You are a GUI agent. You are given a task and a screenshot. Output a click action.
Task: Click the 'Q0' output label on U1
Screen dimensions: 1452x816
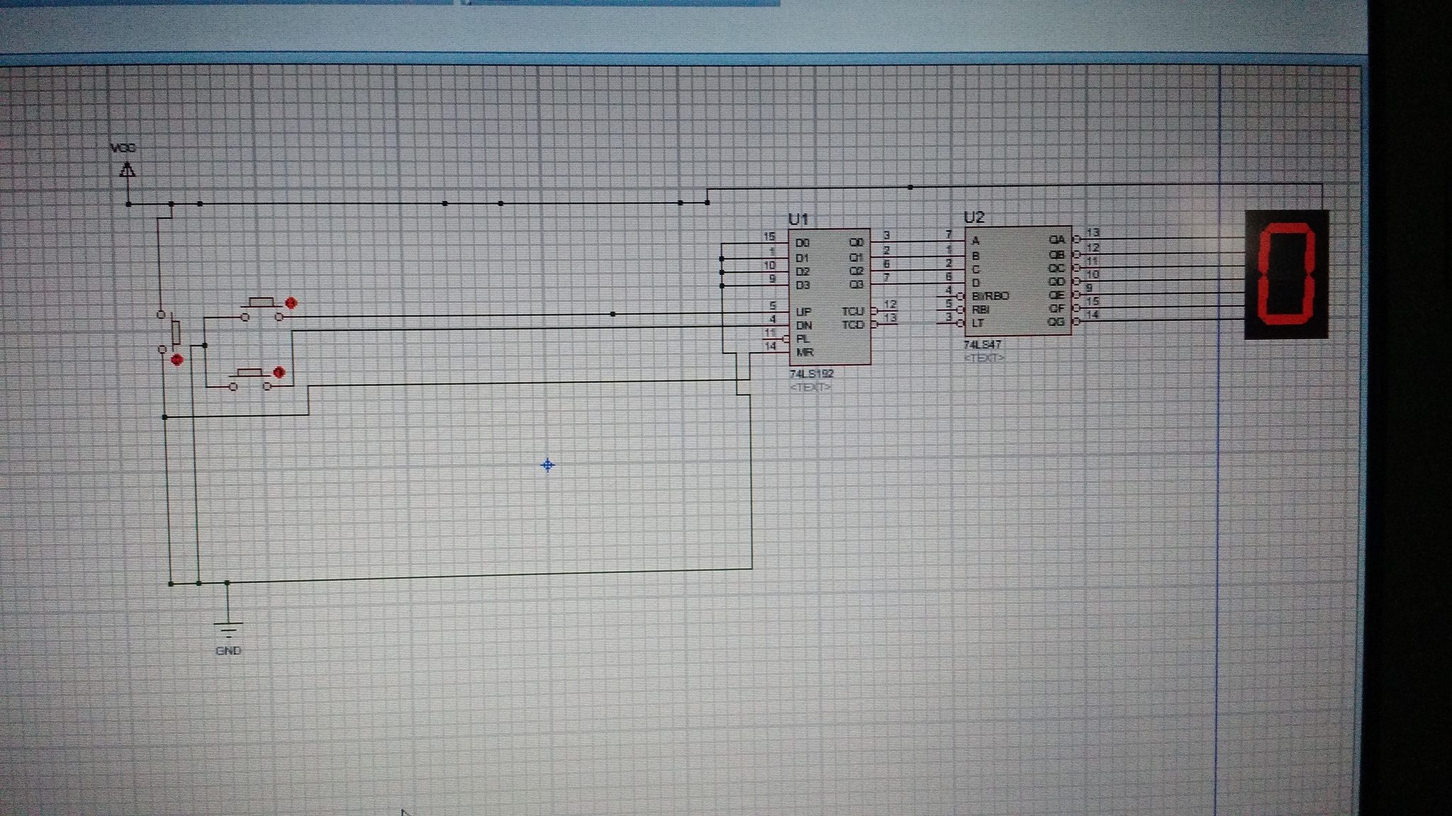coord(856,243)
